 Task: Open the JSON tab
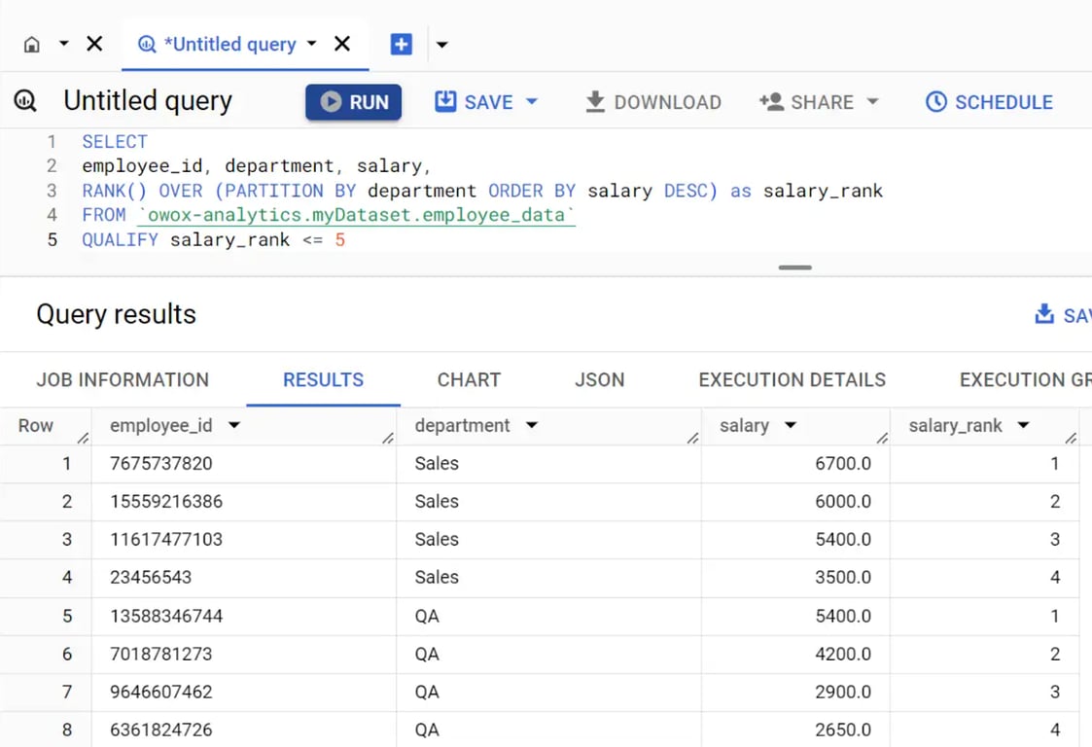[599, 379]
